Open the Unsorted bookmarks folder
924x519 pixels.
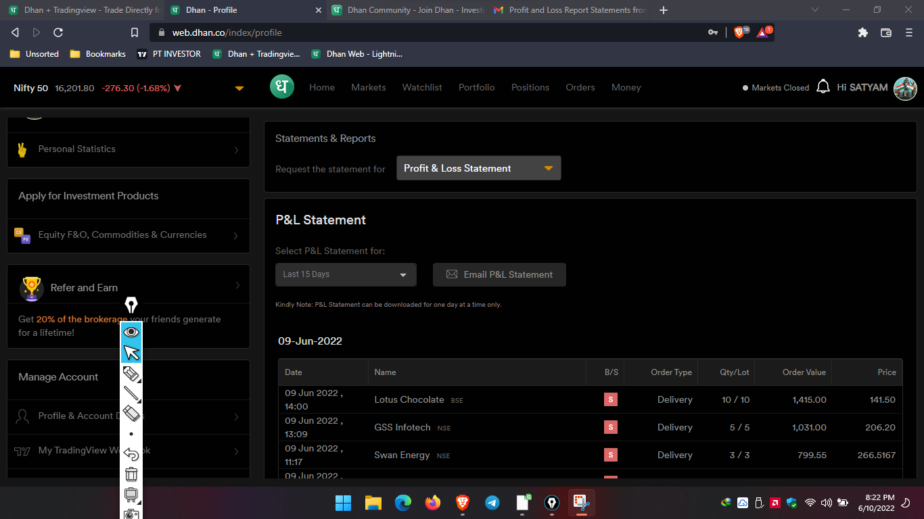click(34, 54)
